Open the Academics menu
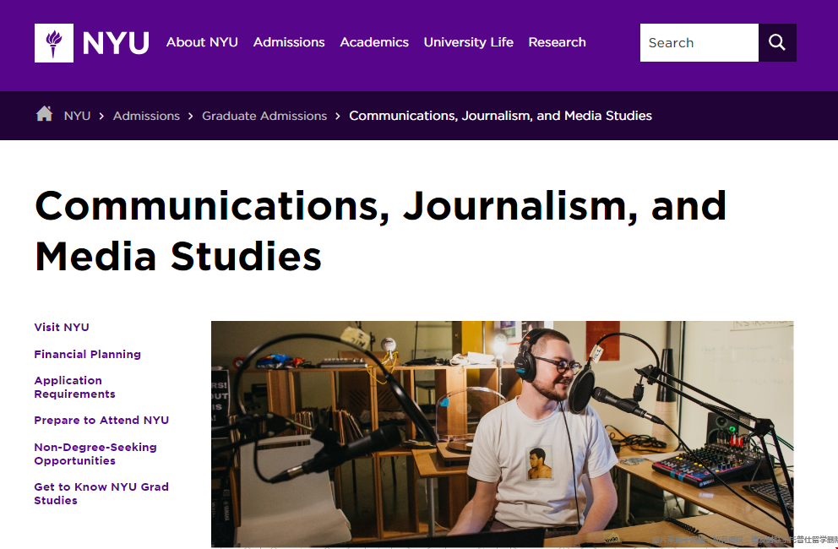Viewport: 838px width, 549px height. coord(374,42)
